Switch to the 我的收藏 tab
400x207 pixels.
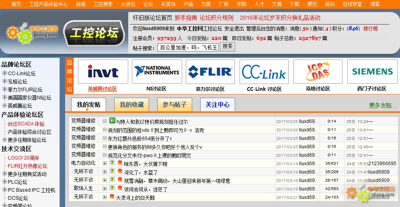click(131, 105)
